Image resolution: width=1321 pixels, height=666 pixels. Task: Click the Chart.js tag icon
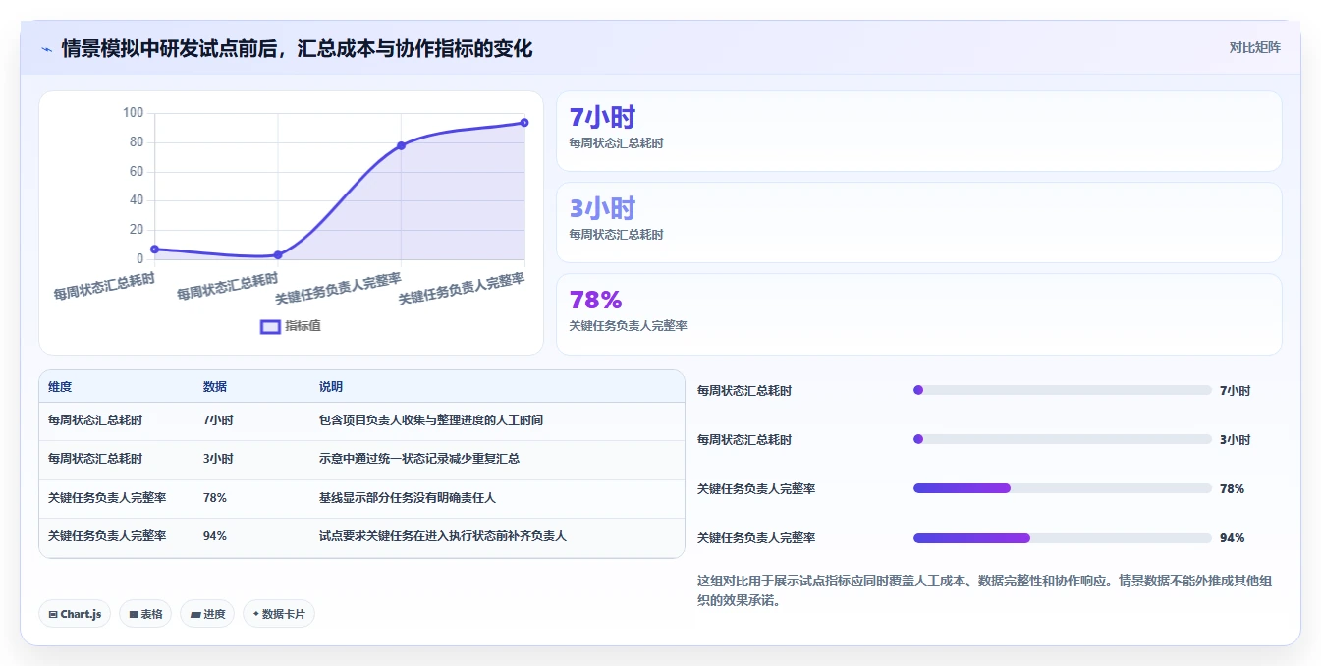[x=53, y=615]
